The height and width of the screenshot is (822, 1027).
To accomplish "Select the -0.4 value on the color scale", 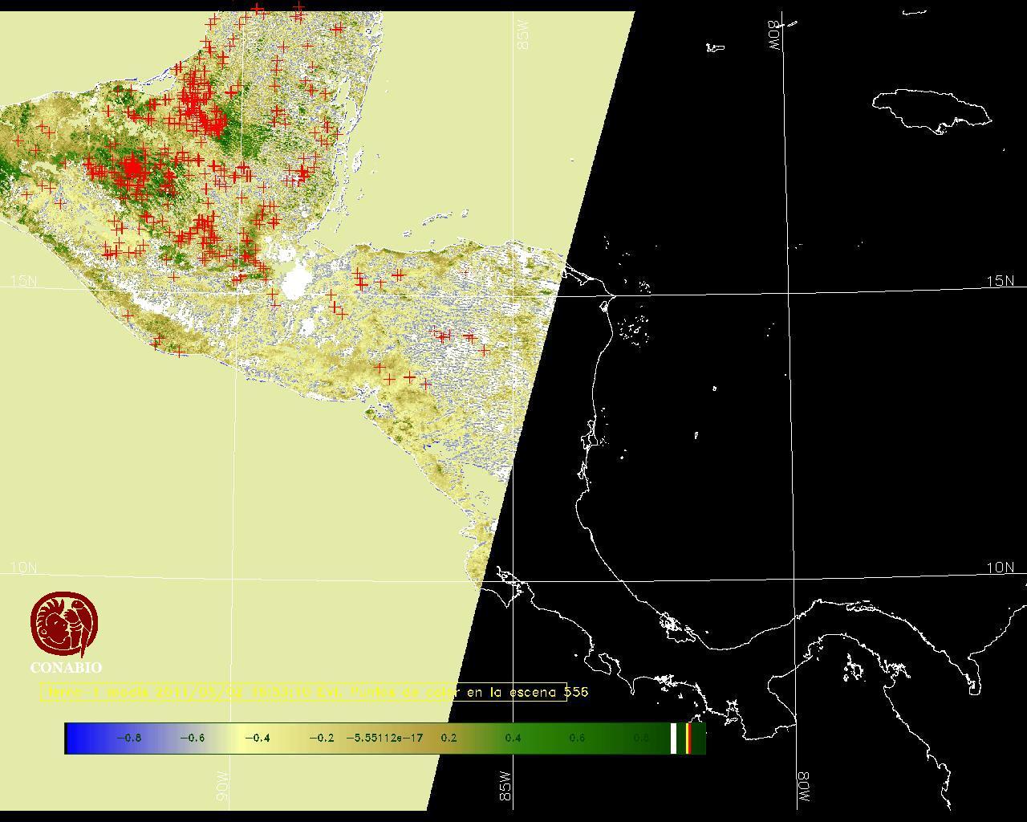I will click(x=257, y=738).
